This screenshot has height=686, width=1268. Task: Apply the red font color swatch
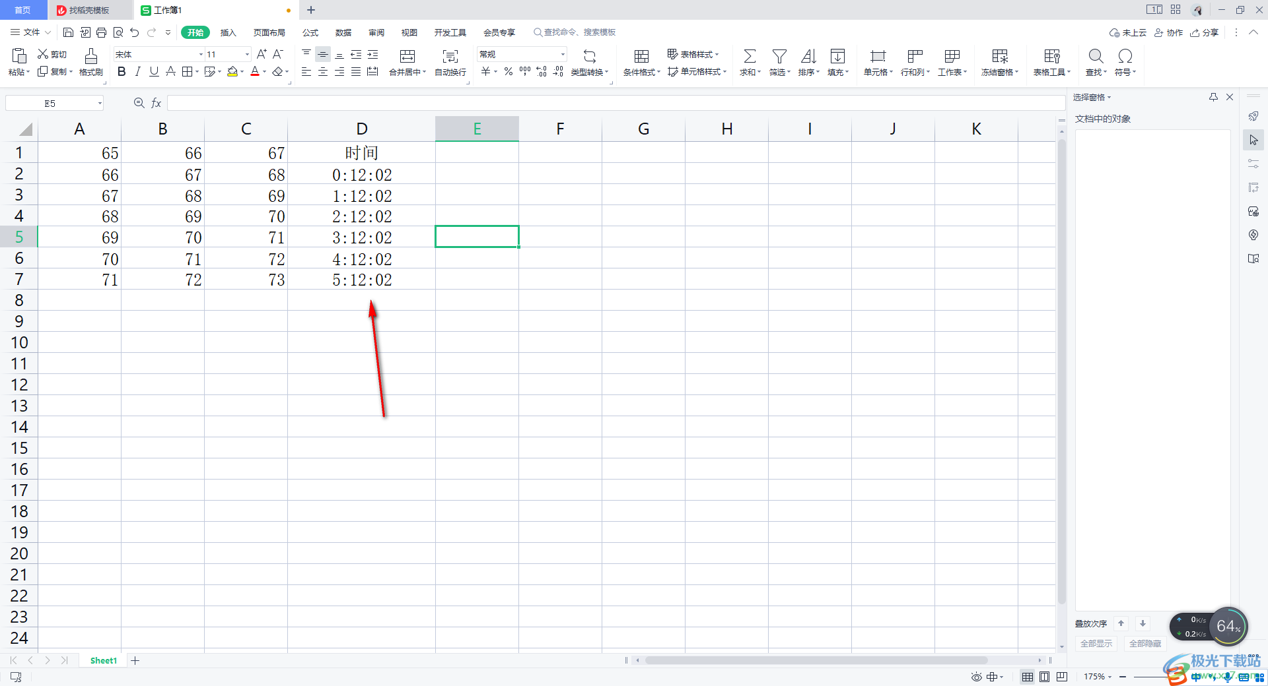point(255,71)
